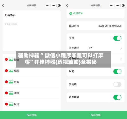Click the 截止时间 label
Image resolution: width=127 pixels, height=119 pixels.
(74, 26)
